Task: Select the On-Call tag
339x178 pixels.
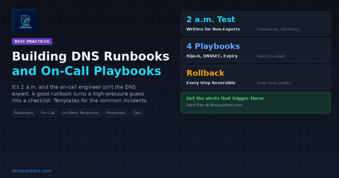Action: coord(48,113)
